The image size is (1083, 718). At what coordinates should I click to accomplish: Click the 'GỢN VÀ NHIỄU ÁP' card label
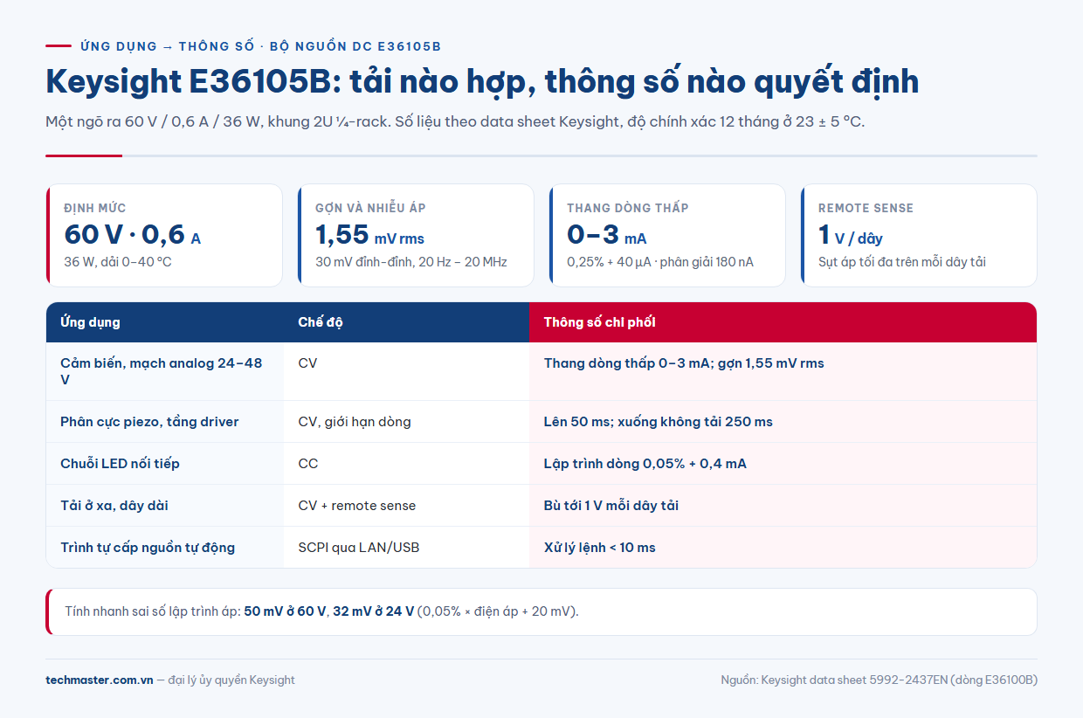[370, 208]
